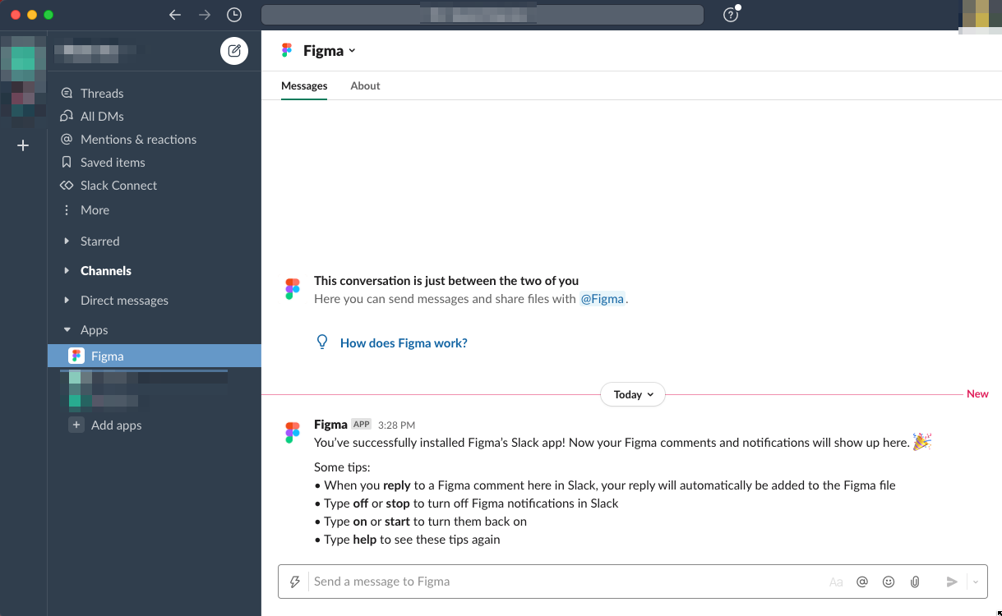This screenshot has height=616, width=1002.
Task: Expand the Starred section
Action: click(99, 241)
